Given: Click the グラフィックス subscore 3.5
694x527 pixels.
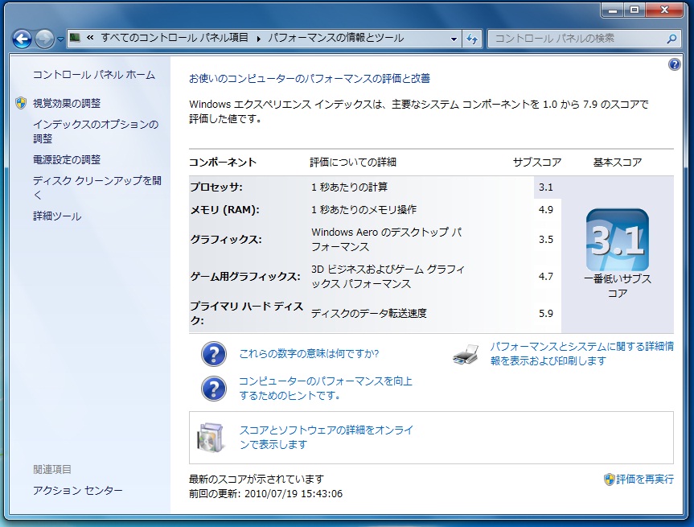Looking at the screenshot, I should (546, 240).
